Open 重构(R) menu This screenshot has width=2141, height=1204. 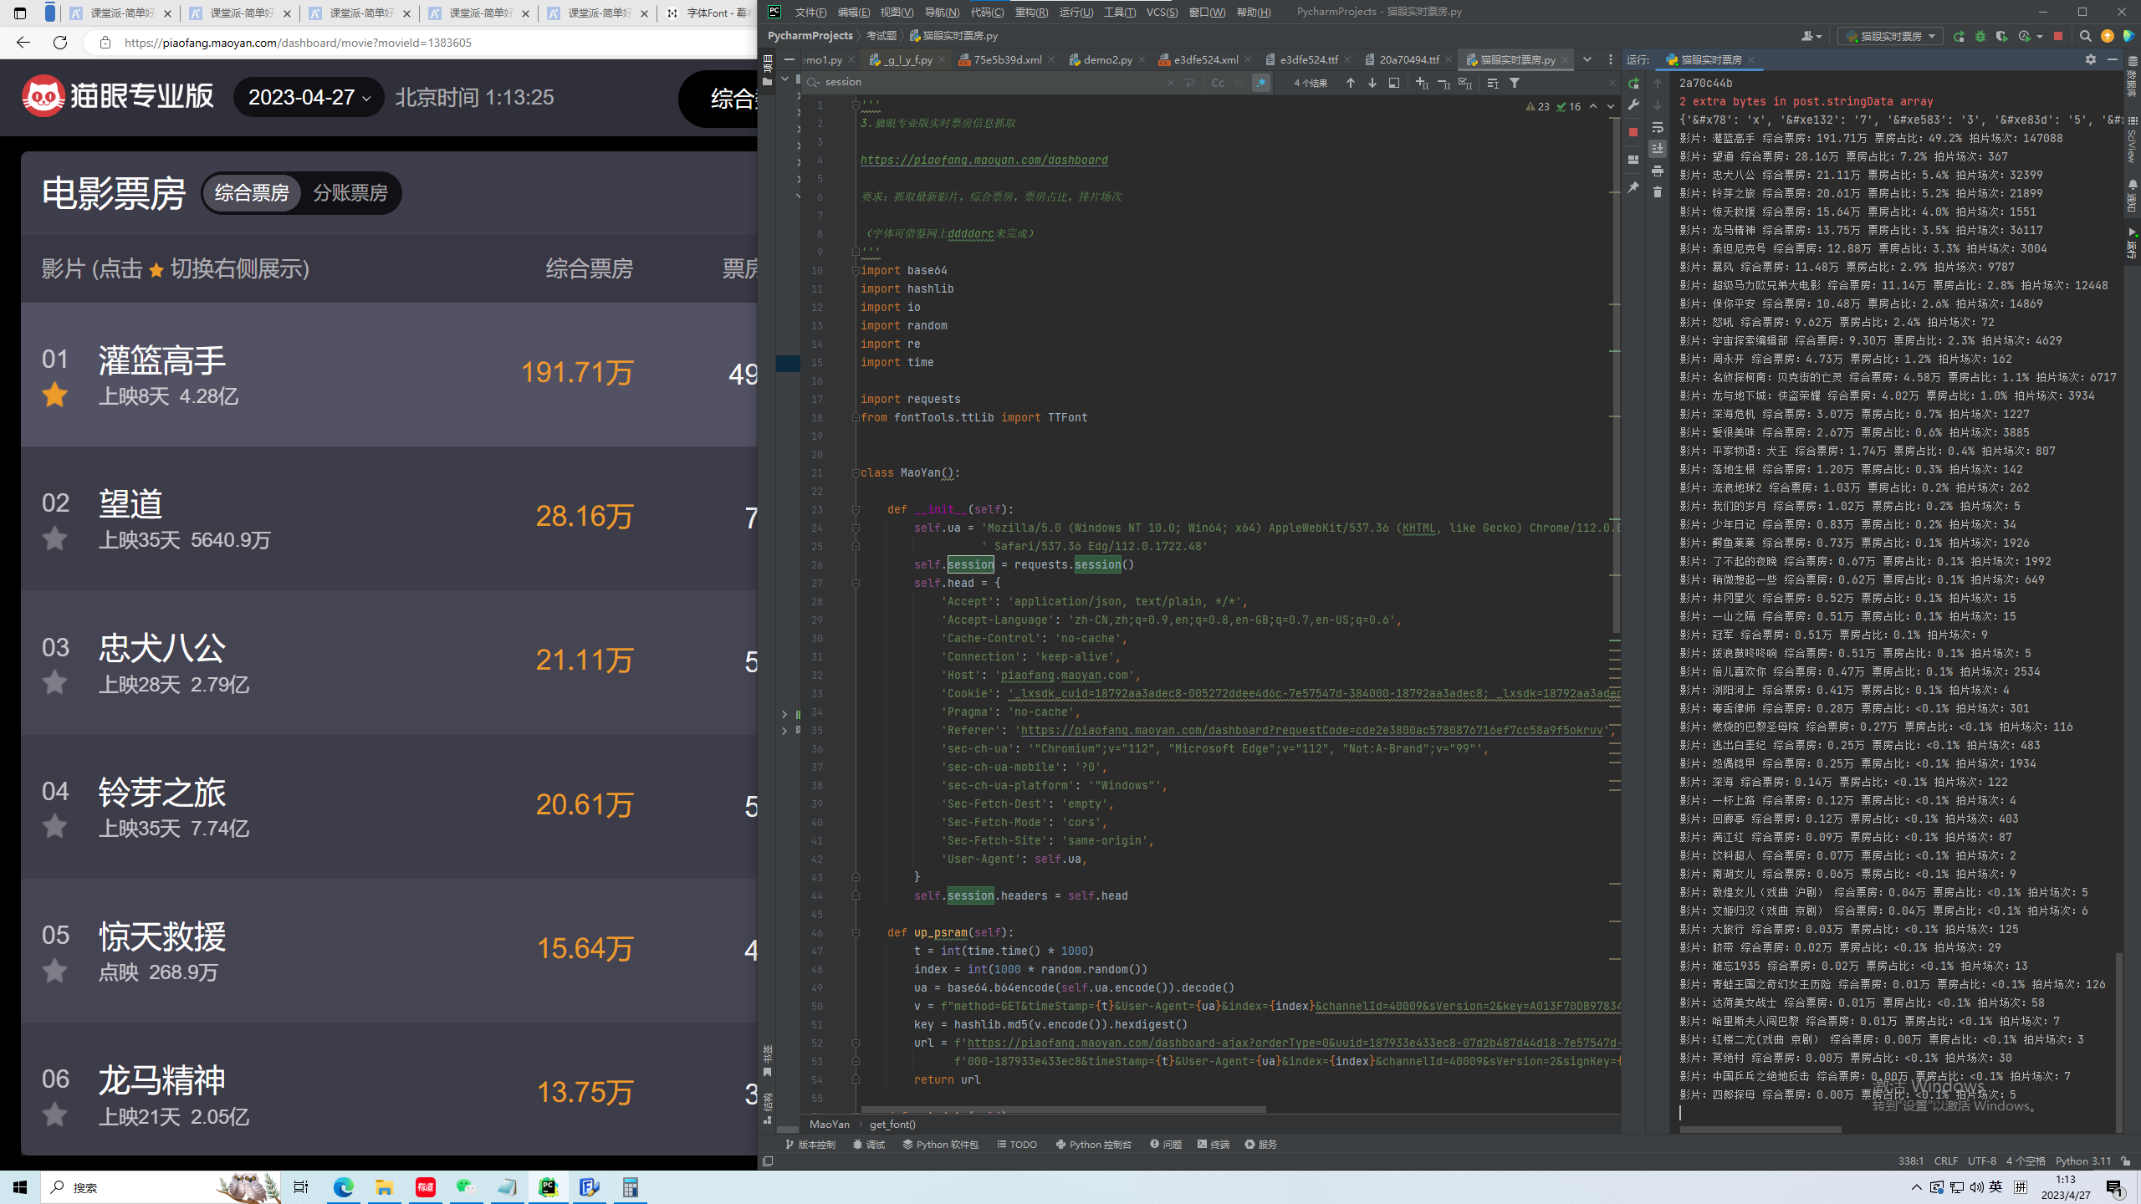pyautogui.click(x=1031, y=12)
